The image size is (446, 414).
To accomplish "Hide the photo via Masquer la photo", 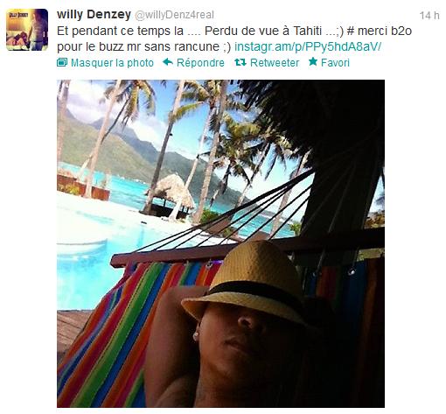I will [112, 63].
